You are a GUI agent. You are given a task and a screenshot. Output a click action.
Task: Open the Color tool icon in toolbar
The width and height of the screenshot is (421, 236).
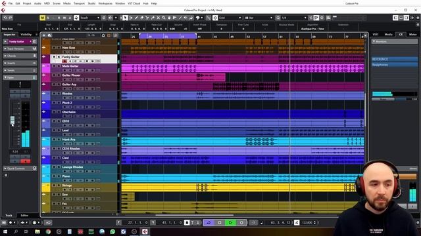click(197, 18)
